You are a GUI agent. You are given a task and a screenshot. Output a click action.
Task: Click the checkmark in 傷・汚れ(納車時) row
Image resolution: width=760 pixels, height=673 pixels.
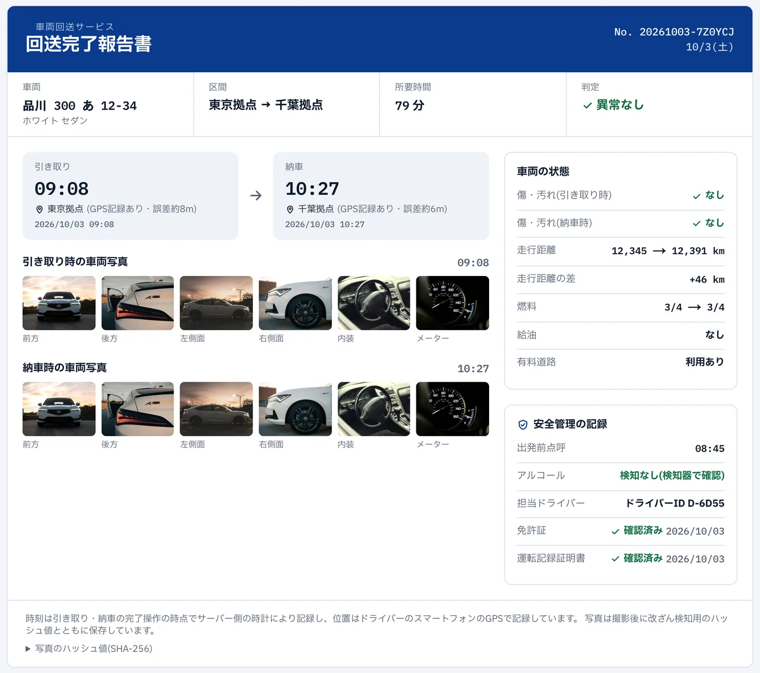point(696,223)
